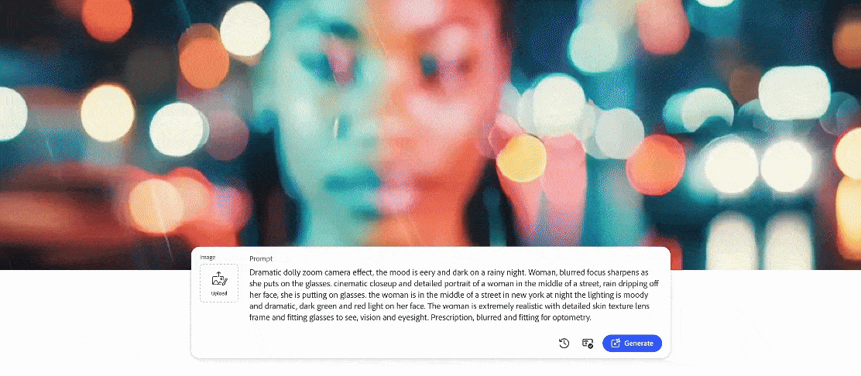
Task: Place cursor in the prompt text field
Action: tap(454, 295)
